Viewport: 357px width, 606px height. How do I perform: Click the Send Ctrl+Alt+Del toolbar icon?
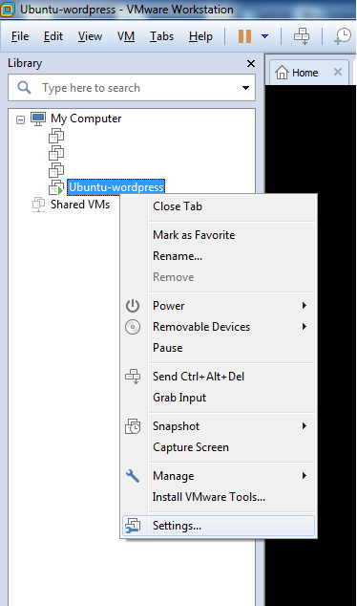302,36
